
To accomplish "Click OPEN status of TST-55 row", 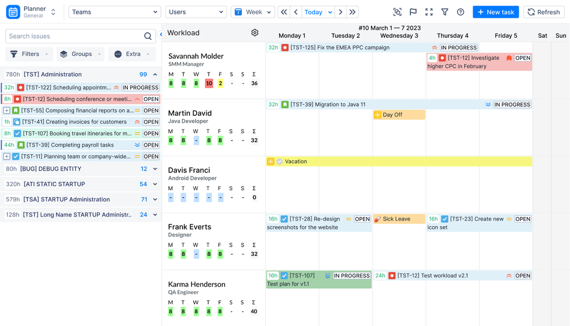I will coord(151,110).
